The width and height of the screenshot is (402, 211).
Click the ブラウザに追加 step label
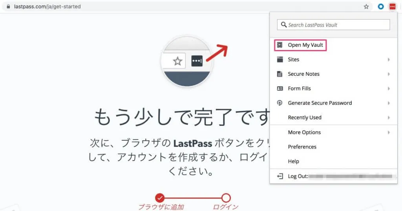pos(161,207)
